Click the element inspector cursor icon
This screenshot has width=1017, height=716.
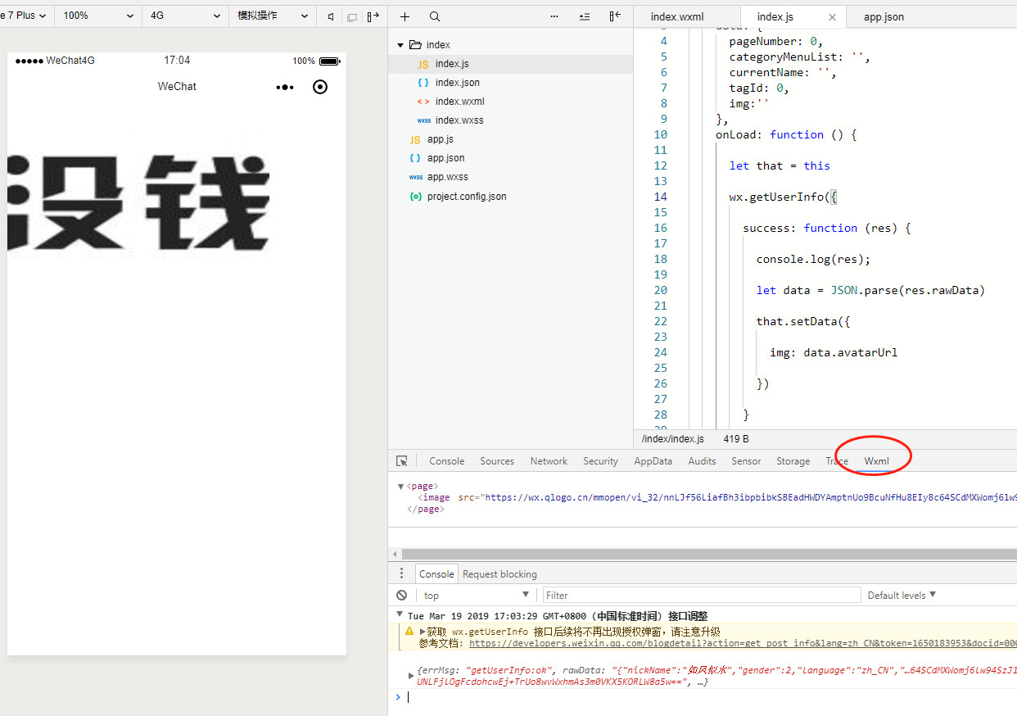tap(402, 461)
